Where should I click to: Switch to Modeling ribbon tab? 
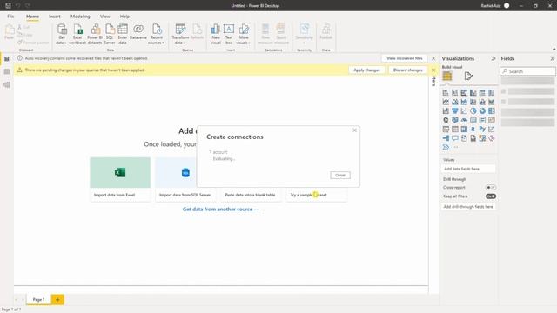click(x=80, y=17)
